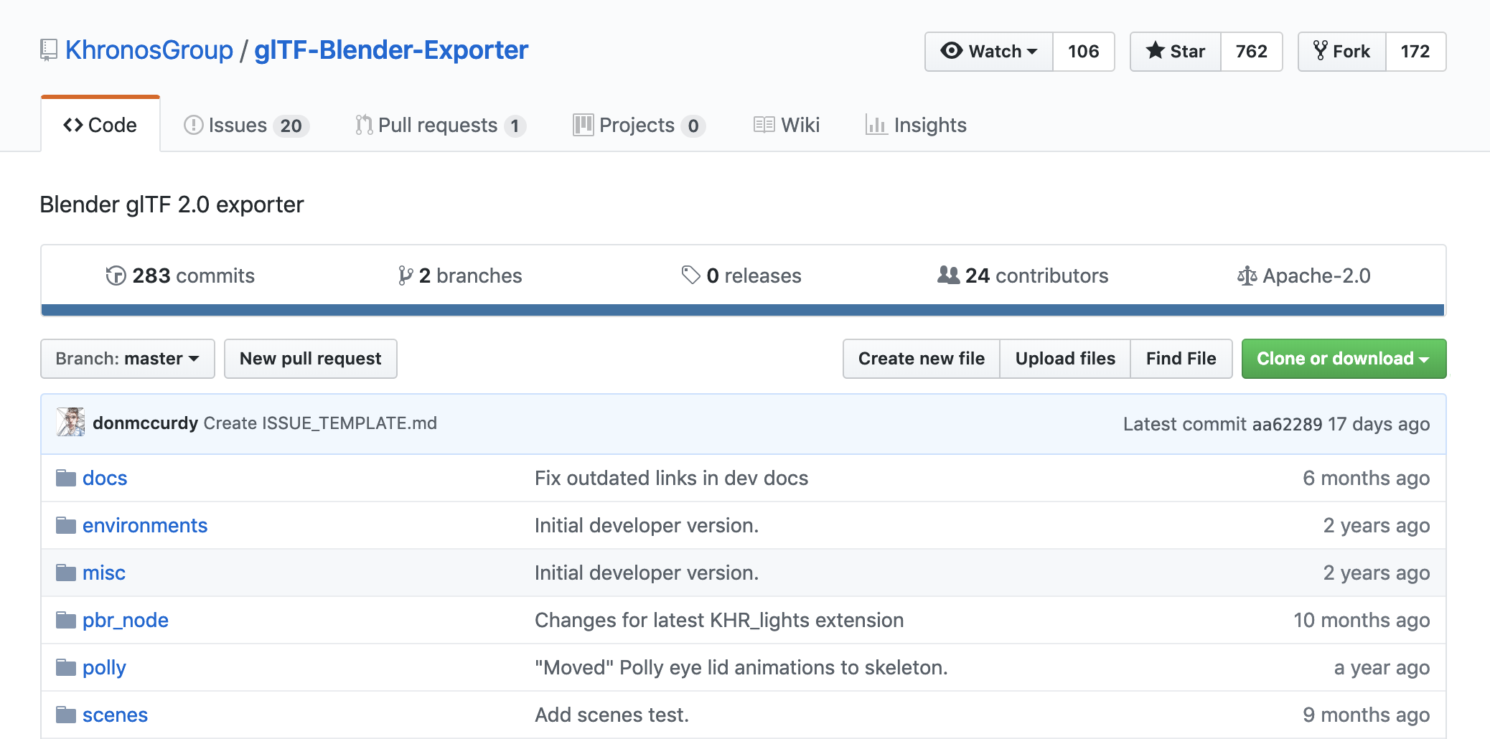Click the polly folder icon
Screen dimensions: 1490x739
click(x=66, y=667)
